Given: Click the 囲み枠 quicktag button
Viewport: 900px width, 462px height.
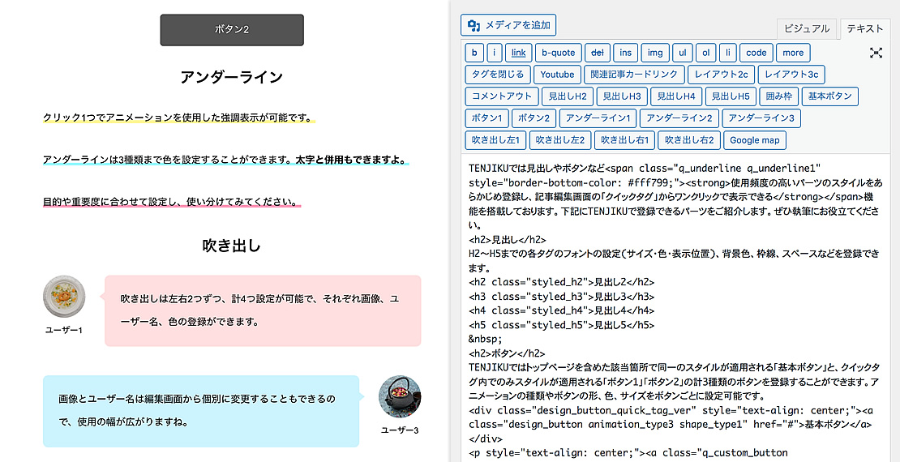Looking at the screenshot, I should click(x=779, y=96).
